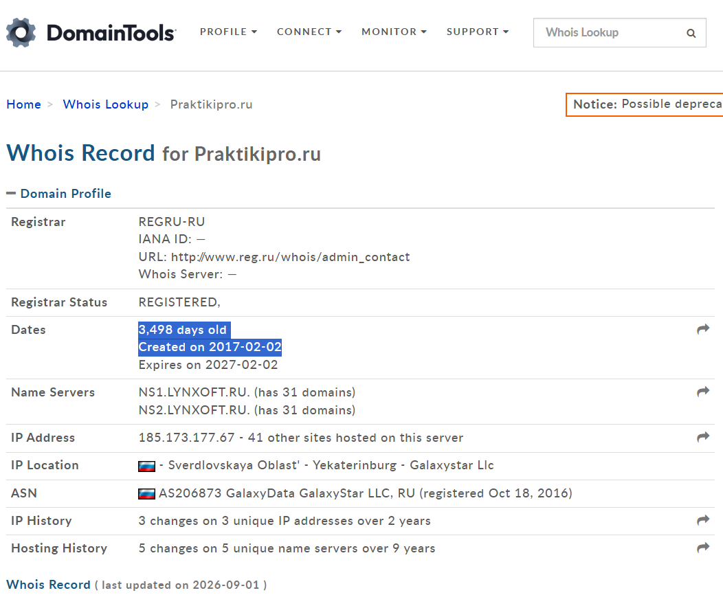Click the Russian flag in IP Location
Viewport: 723px width, 595px height.
pos(146,466)
